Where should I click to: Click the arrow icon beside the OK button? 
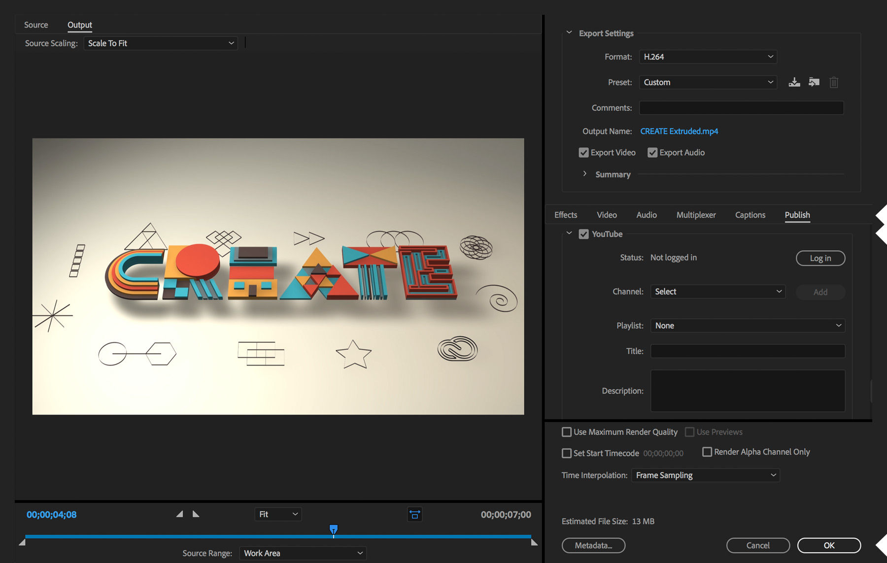[x=883, y=545]
